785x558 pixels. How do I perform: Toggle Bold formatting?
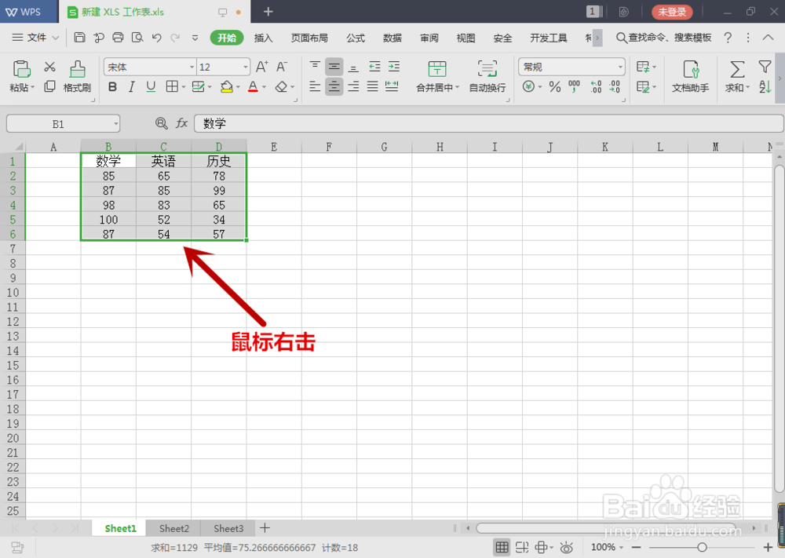112,87
